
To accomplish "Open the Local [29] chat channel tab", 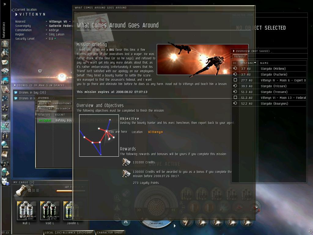I will [x=68, y=233].
